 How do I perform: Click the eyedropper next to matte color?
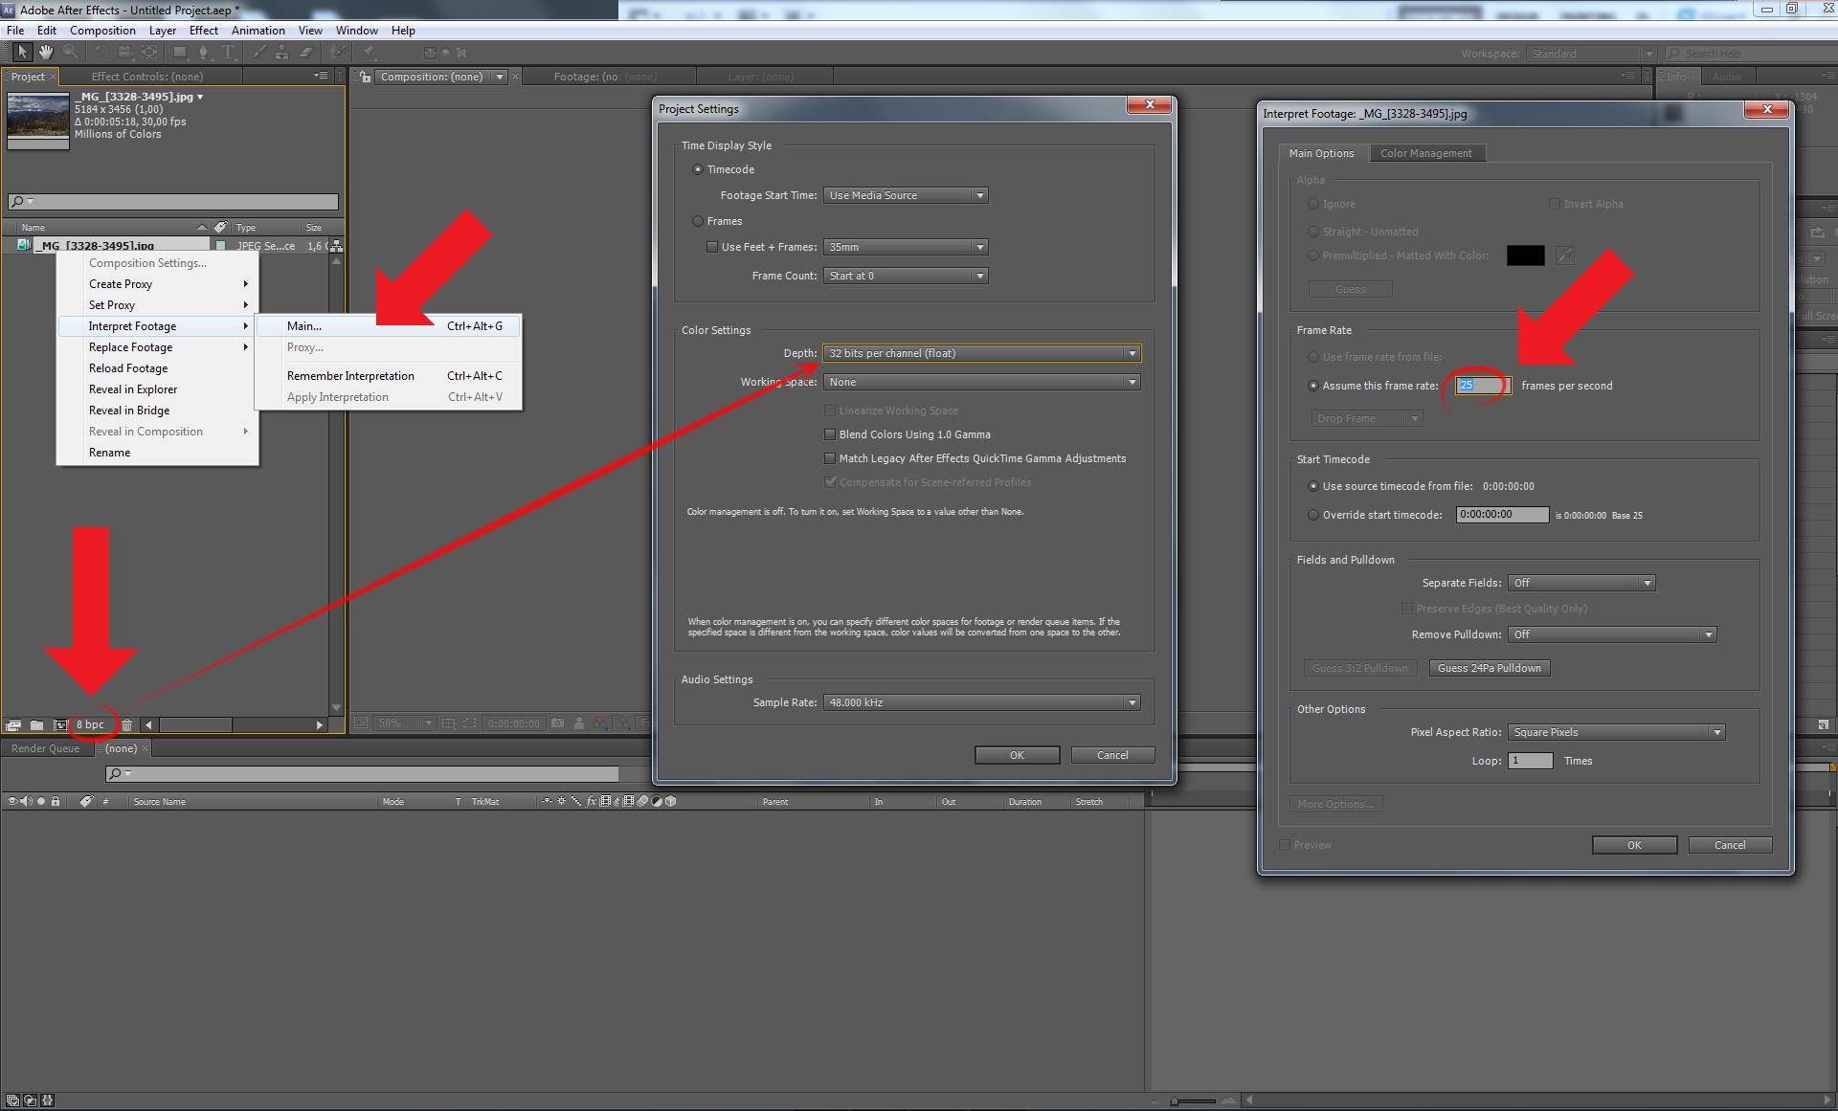pyautogui.click(x=1565, y=256)
